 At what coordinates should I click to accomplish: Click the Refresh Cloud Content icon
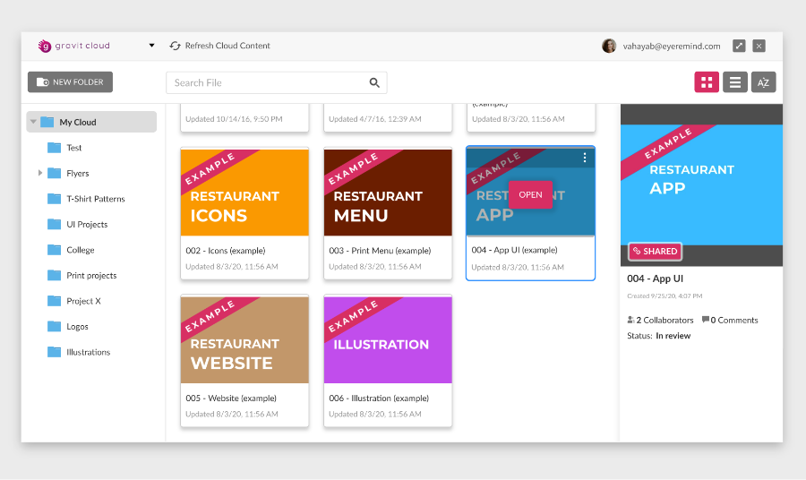tap(176, 46)
